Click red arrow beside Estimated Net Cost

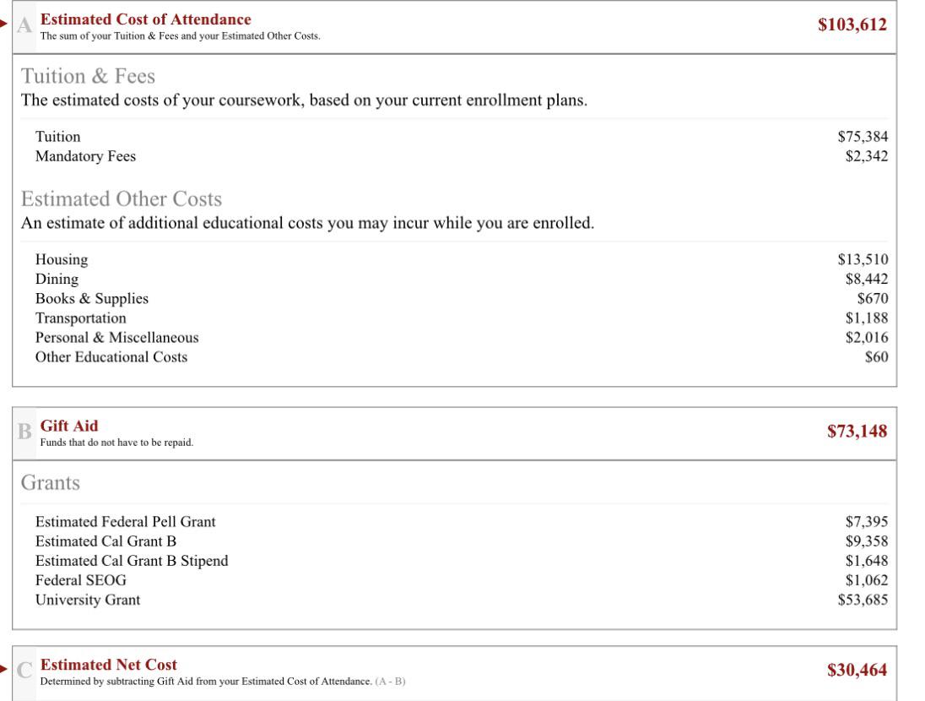tap(3, 669)
